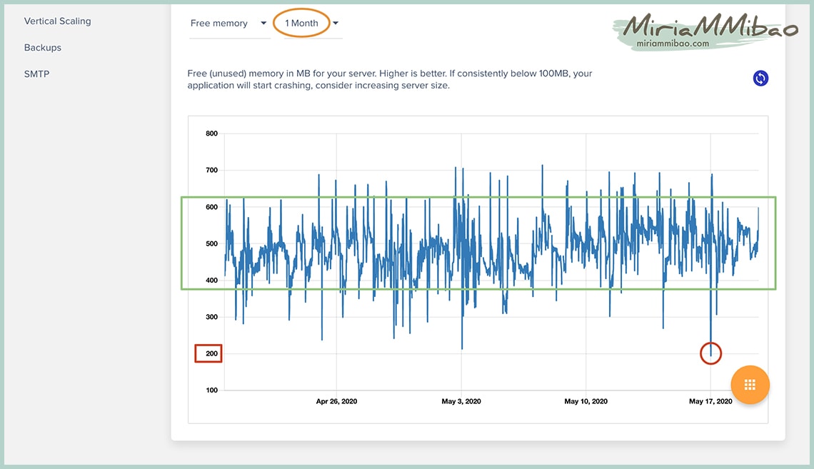Open the orange grid floating action button

pyautogui.click(x=750, y=385)
